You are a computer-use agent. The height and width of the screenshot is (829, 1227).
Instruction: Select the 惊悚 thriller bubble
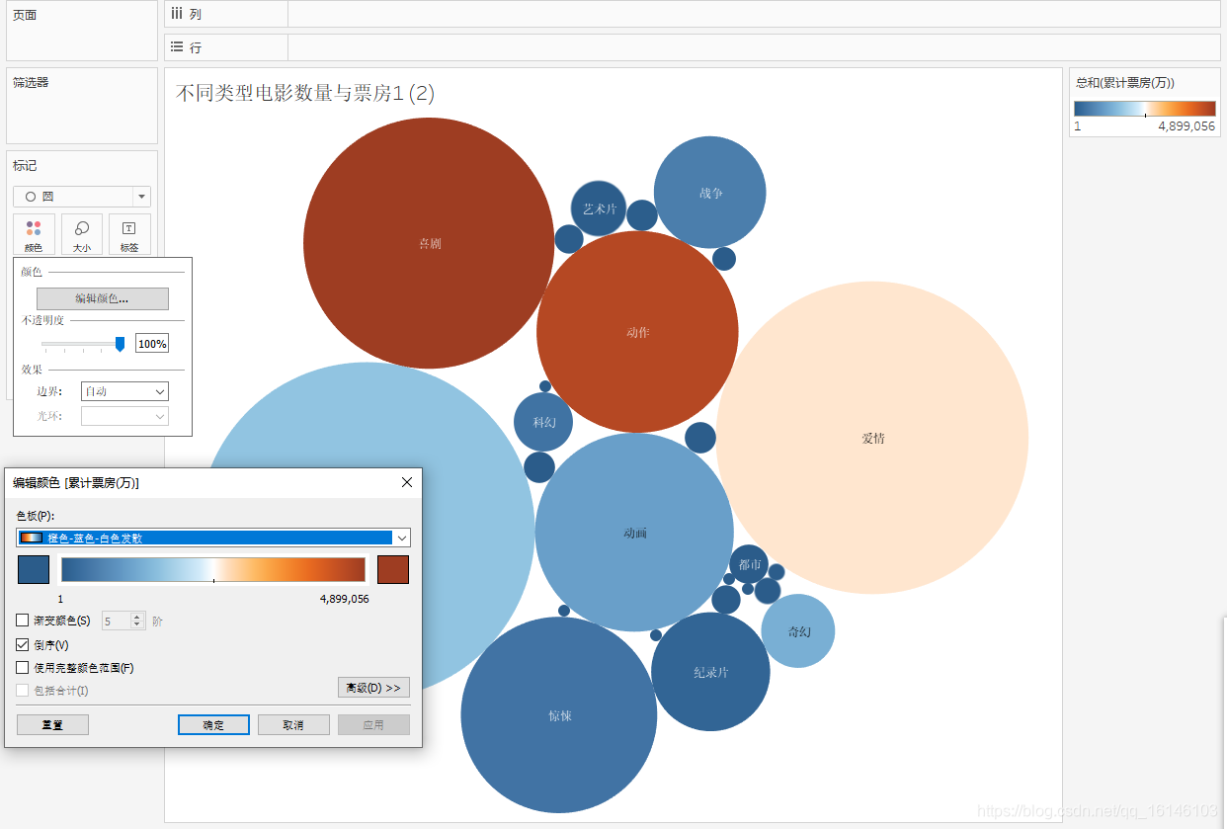tap(559, 715)
